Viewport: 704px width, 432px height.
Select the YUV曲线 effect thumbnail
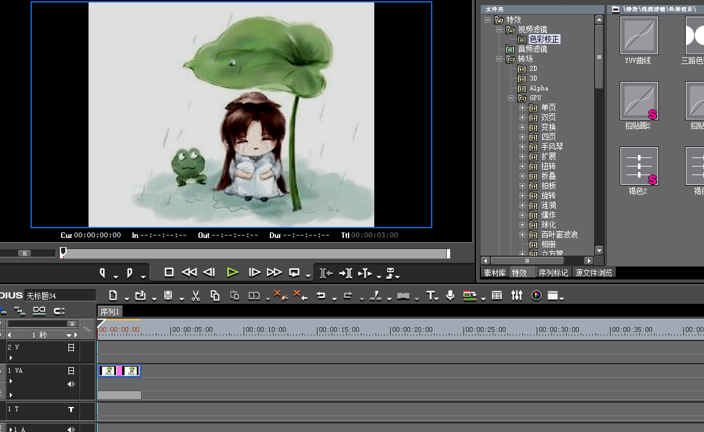(639, 35)
